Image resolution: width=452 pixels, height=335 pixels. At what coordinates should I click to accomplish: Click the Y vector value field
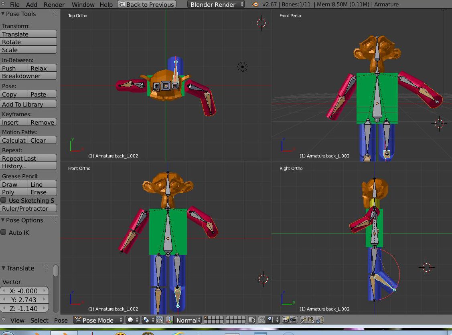pyautogui.click(x=24, y=300)
